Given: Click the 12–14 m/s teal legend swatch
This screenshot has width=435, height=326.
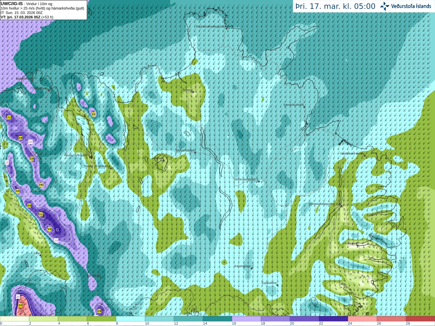Looking at the screenshot, I should click(189, 319).
